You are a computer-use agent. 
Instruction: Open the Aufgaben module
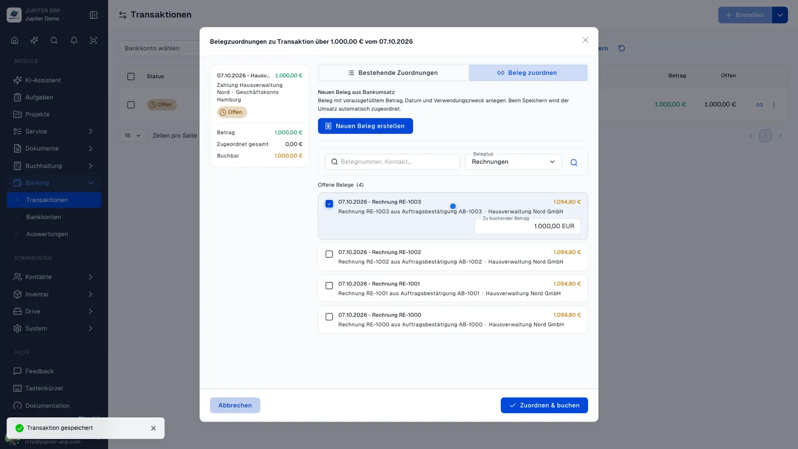pos(54,97)
